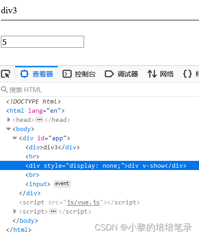Image resolution: width=199 pixels, height=236 pixels.
Task: Select the DOCTYPE html row
Action: pyautogui.click(x=34, y=102)
